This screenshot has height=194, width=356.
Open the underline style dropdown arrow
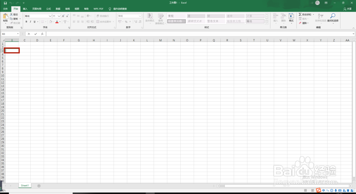(x=37, y=22)
